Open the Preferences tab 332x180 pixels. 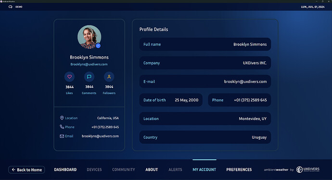(239, 169)
